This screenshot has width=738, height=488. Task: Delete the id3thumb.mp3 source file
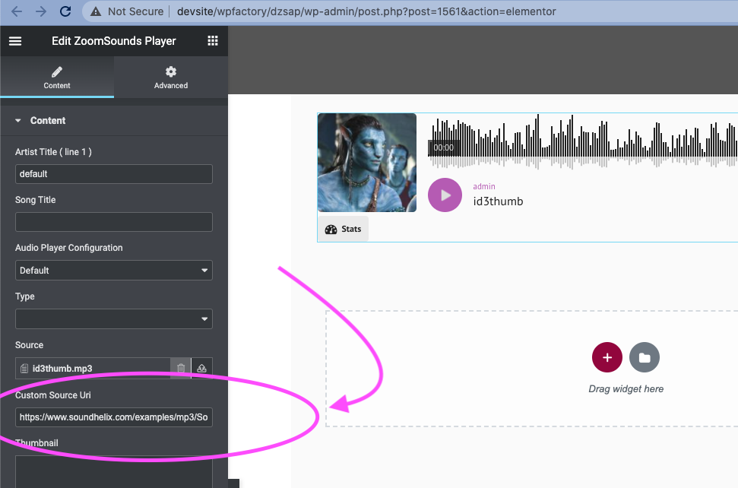point(181,368)
